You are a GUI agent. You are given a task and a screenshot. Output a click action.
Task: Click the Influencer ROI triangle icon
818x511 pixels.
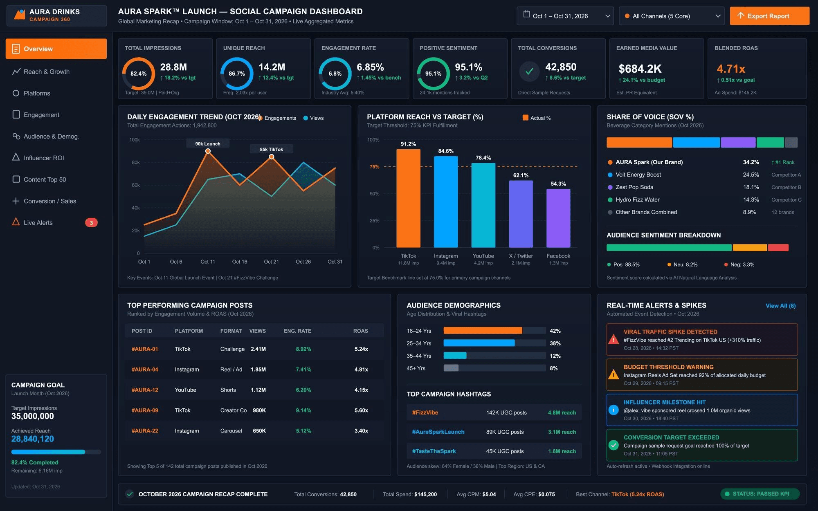16,157
